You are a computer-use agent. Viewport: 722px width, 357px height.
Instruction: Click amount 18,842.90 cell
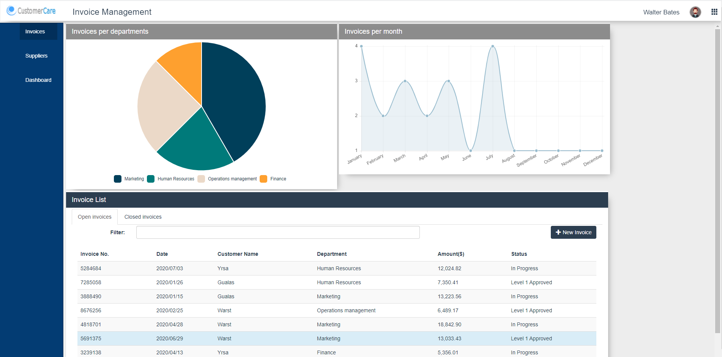point(449,324)
